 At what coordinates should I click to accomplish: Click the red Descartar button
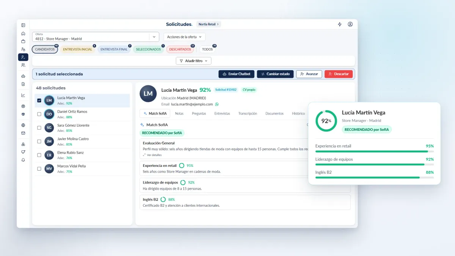[x=339, y=74]
